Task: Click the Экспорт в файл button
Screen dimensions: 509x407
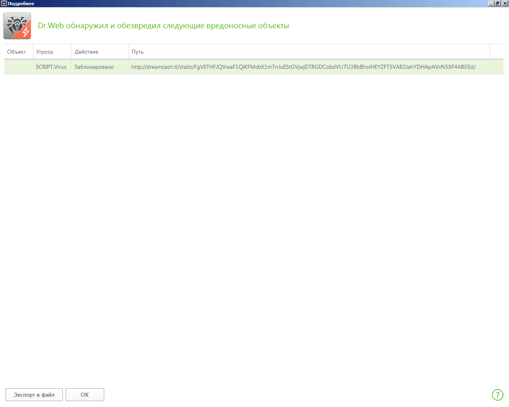Action: [x=34, y=395]
